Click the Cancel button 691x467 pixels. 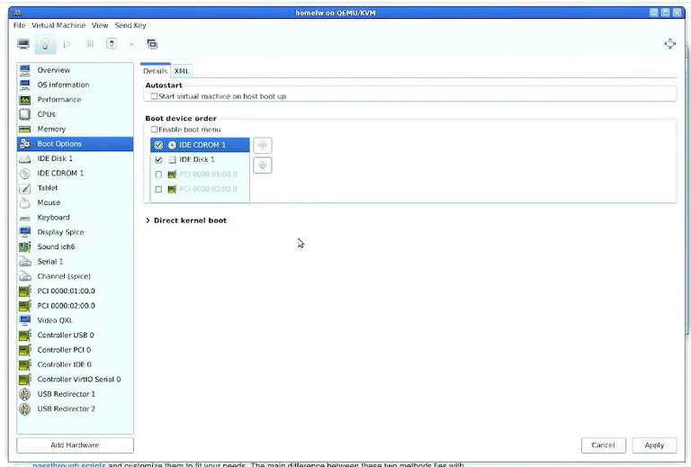pyautogui.click(x=604, y=445)
